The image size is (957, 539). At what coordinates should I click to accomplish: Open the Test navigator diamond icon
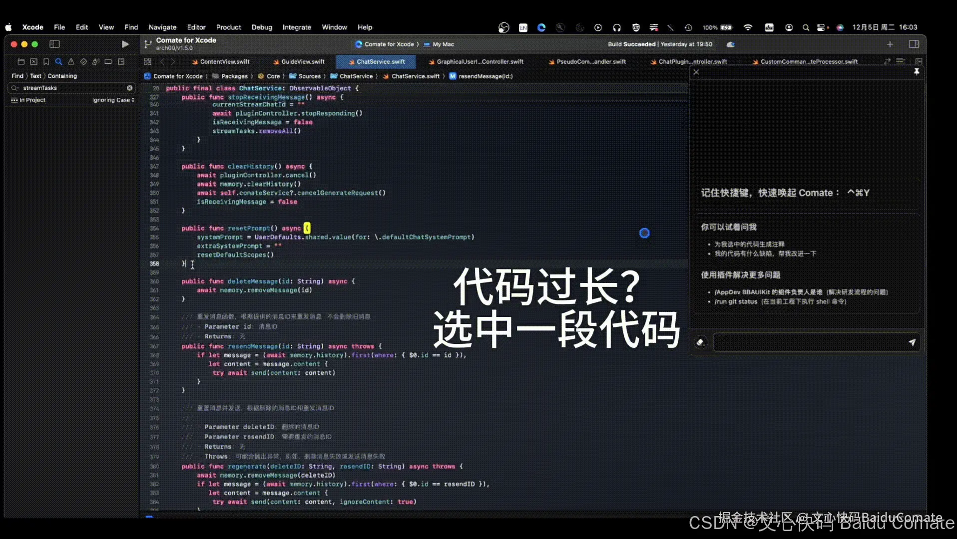tap(83, 62)
